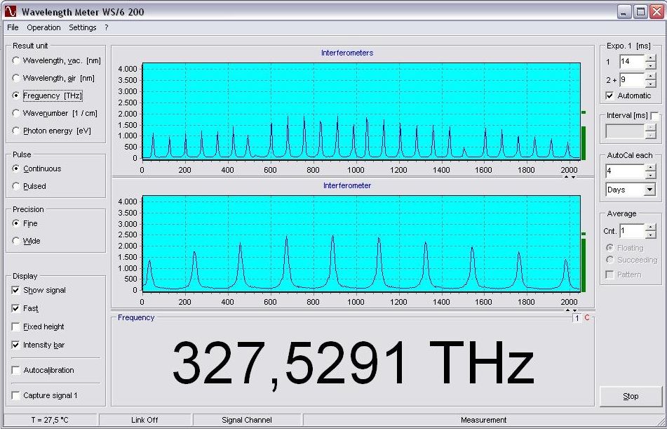Click the blue Frequency panel label
This screenshot has width=667, height=429.
tap(136, 317)
